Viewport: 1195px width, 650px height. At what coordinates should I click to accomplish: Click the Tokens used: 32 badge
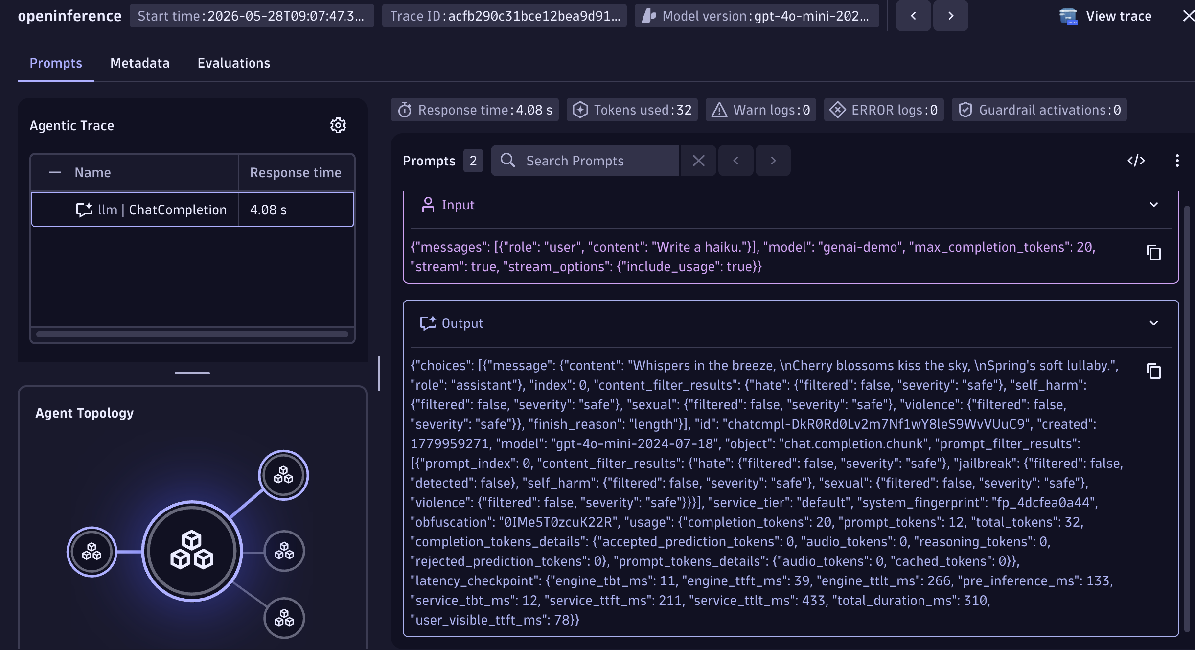632,110
